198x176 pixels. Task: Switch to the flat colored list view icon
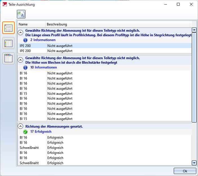click(8, 43)
